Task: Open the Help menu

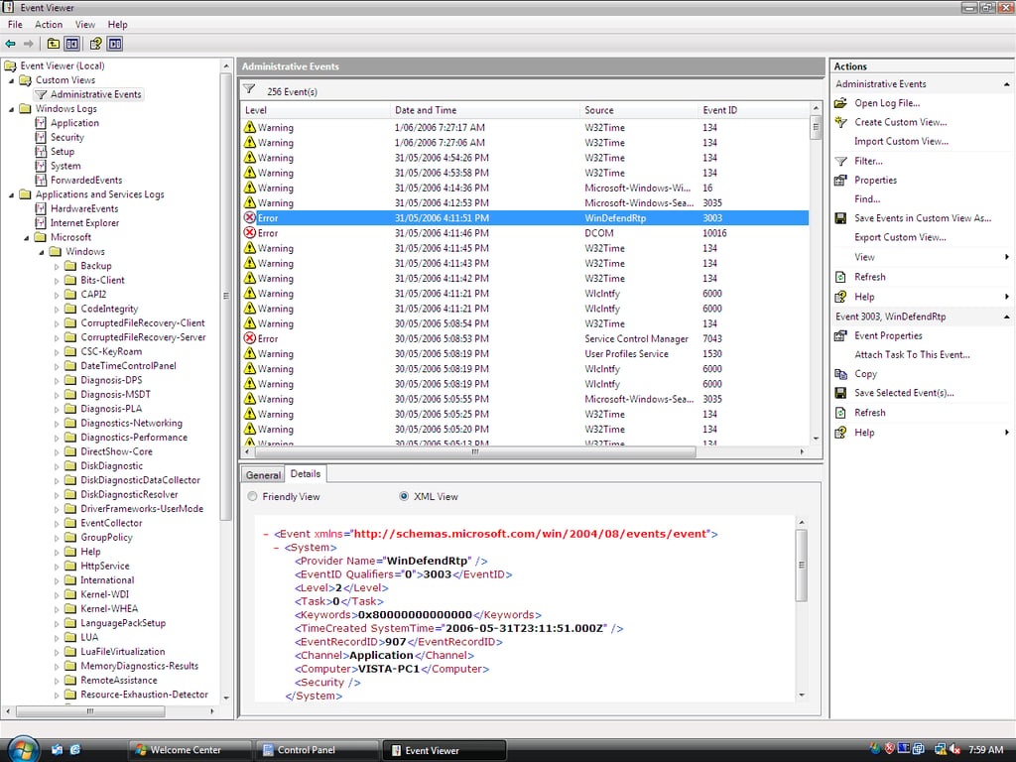Action: (117, 25)
